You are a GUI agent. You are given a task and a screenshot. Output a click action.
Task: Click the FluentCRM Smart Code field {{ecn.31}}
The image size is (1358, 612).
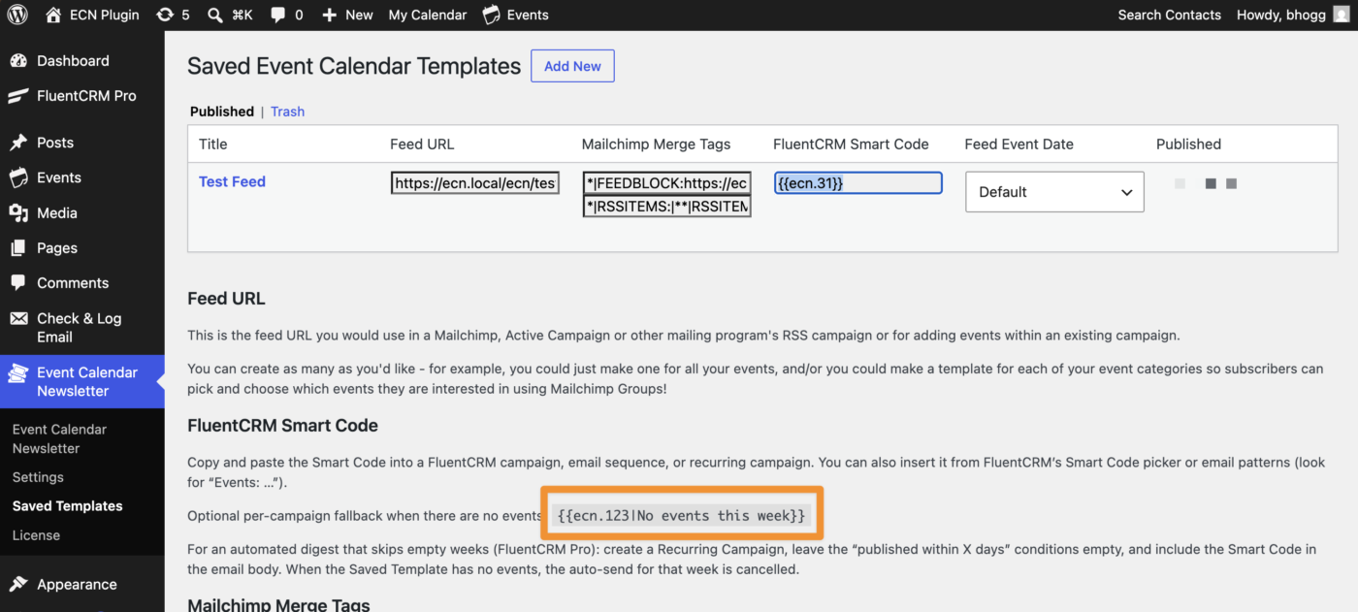pos(857,182)
